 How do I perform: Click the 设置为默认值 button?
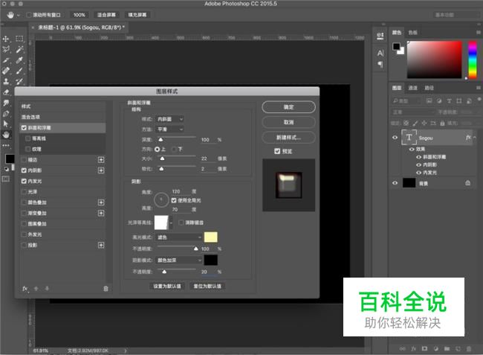[x=167, y=286]
